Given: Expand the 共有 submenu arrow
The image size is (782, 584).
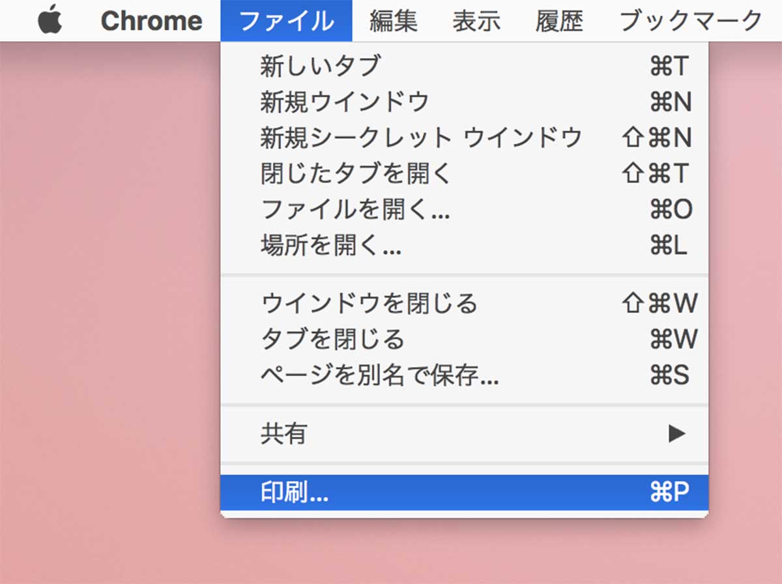Looking at the screenshot, I should (677, 433).
